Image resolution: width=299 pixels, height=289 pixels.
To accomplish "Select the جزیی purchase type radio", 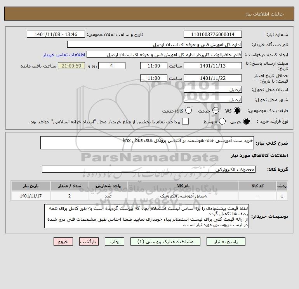I will [x=246, y=121].
